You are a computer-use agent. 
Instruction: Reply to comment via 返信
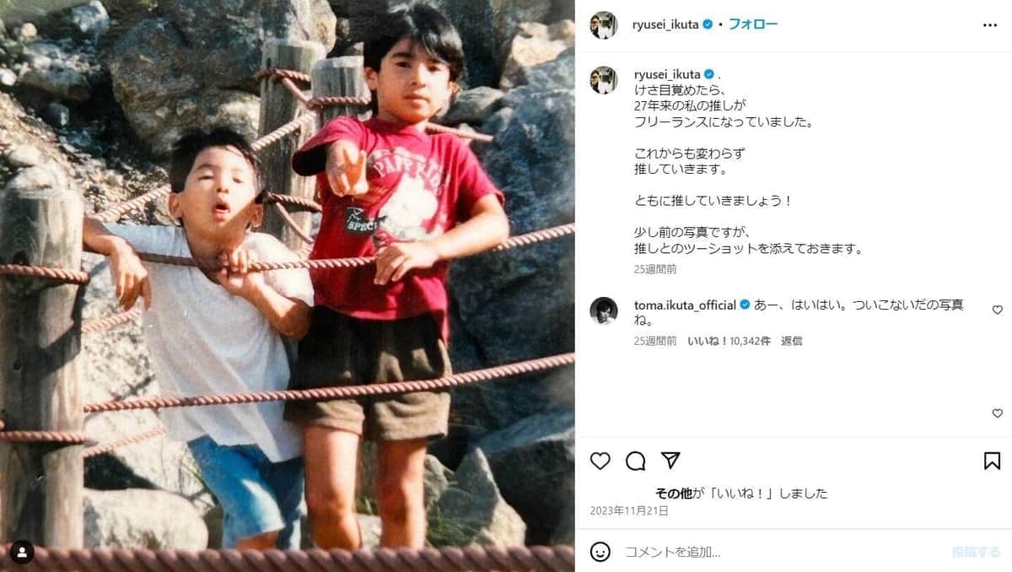click(791, 341)
